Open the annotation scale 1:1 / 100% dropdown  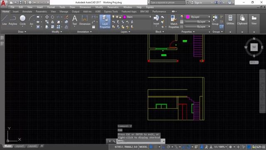tap(220, 147)
